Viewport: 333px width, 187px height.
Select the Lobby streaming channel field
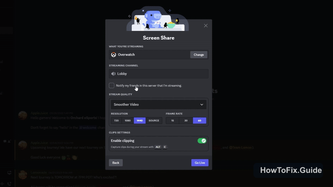[x=159, y=74]
